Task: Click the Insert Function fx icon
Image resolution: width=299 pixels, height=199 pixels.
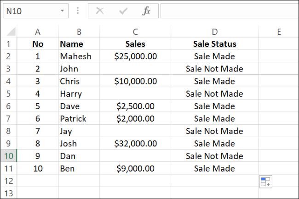Action: click(146, 11)
